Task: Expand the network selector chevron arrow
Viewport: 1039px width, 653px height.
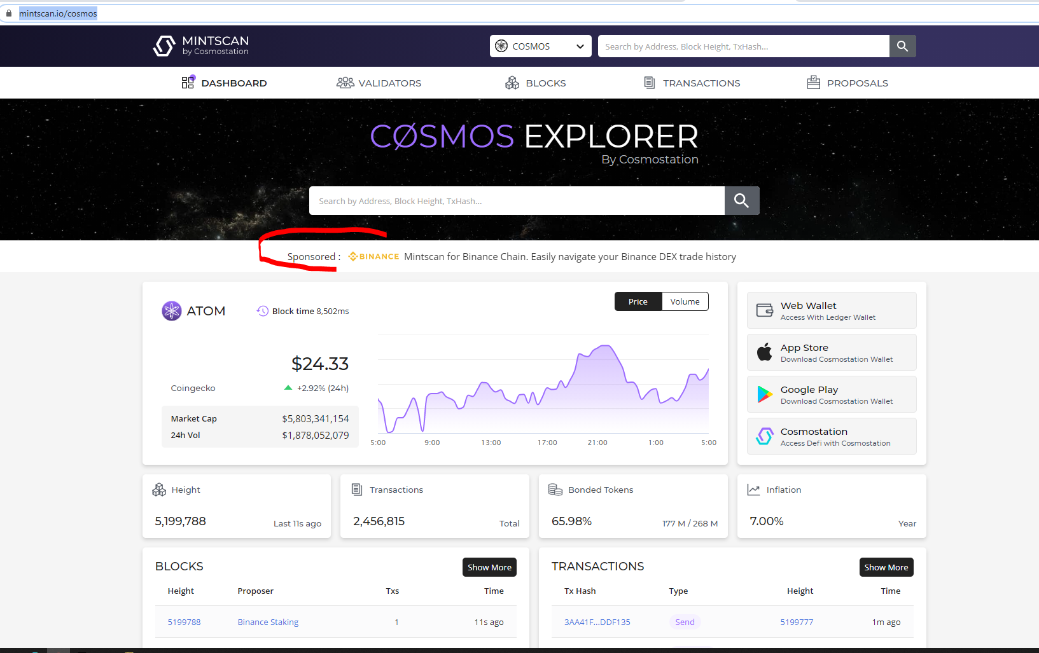Action: point(580,46)
